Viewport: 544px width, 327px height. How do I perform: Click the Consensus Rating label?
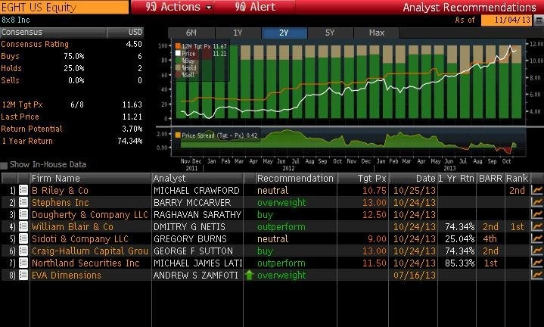pos(35,45)
